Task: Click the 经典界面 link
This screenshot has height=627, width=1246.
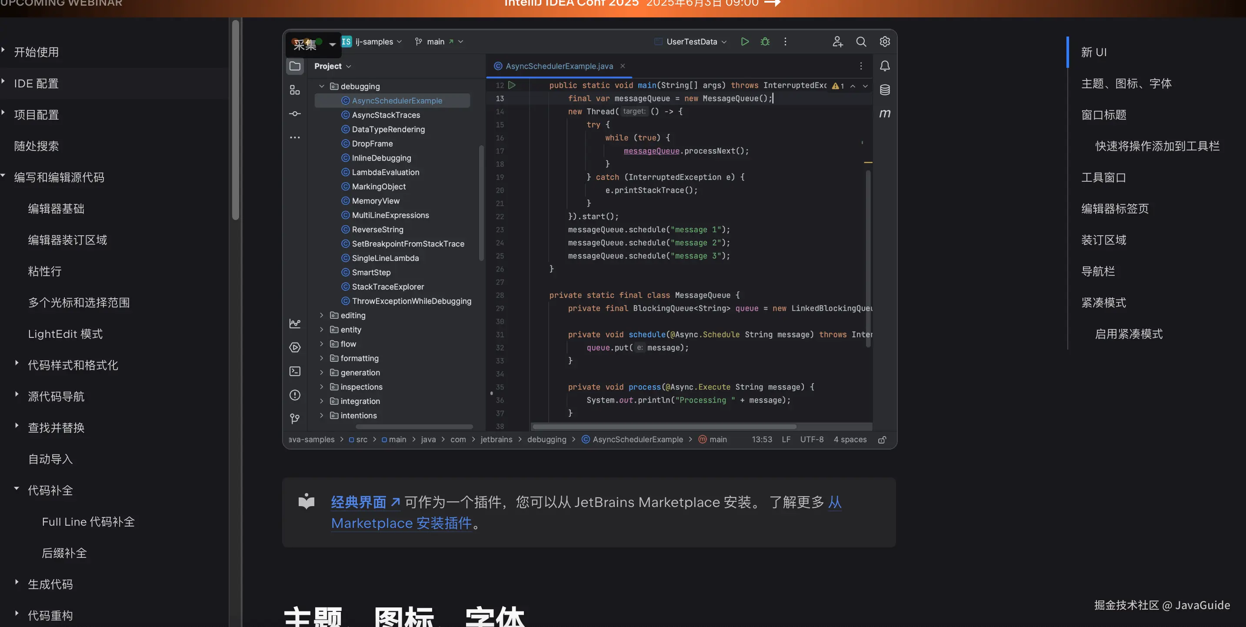Action: click(358, 502)
